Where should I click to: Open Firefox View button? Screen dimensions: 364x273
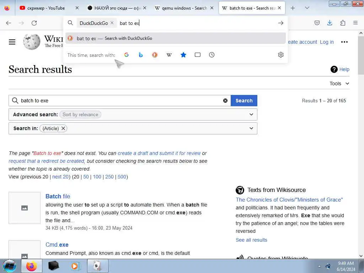(x=7, y=8)
